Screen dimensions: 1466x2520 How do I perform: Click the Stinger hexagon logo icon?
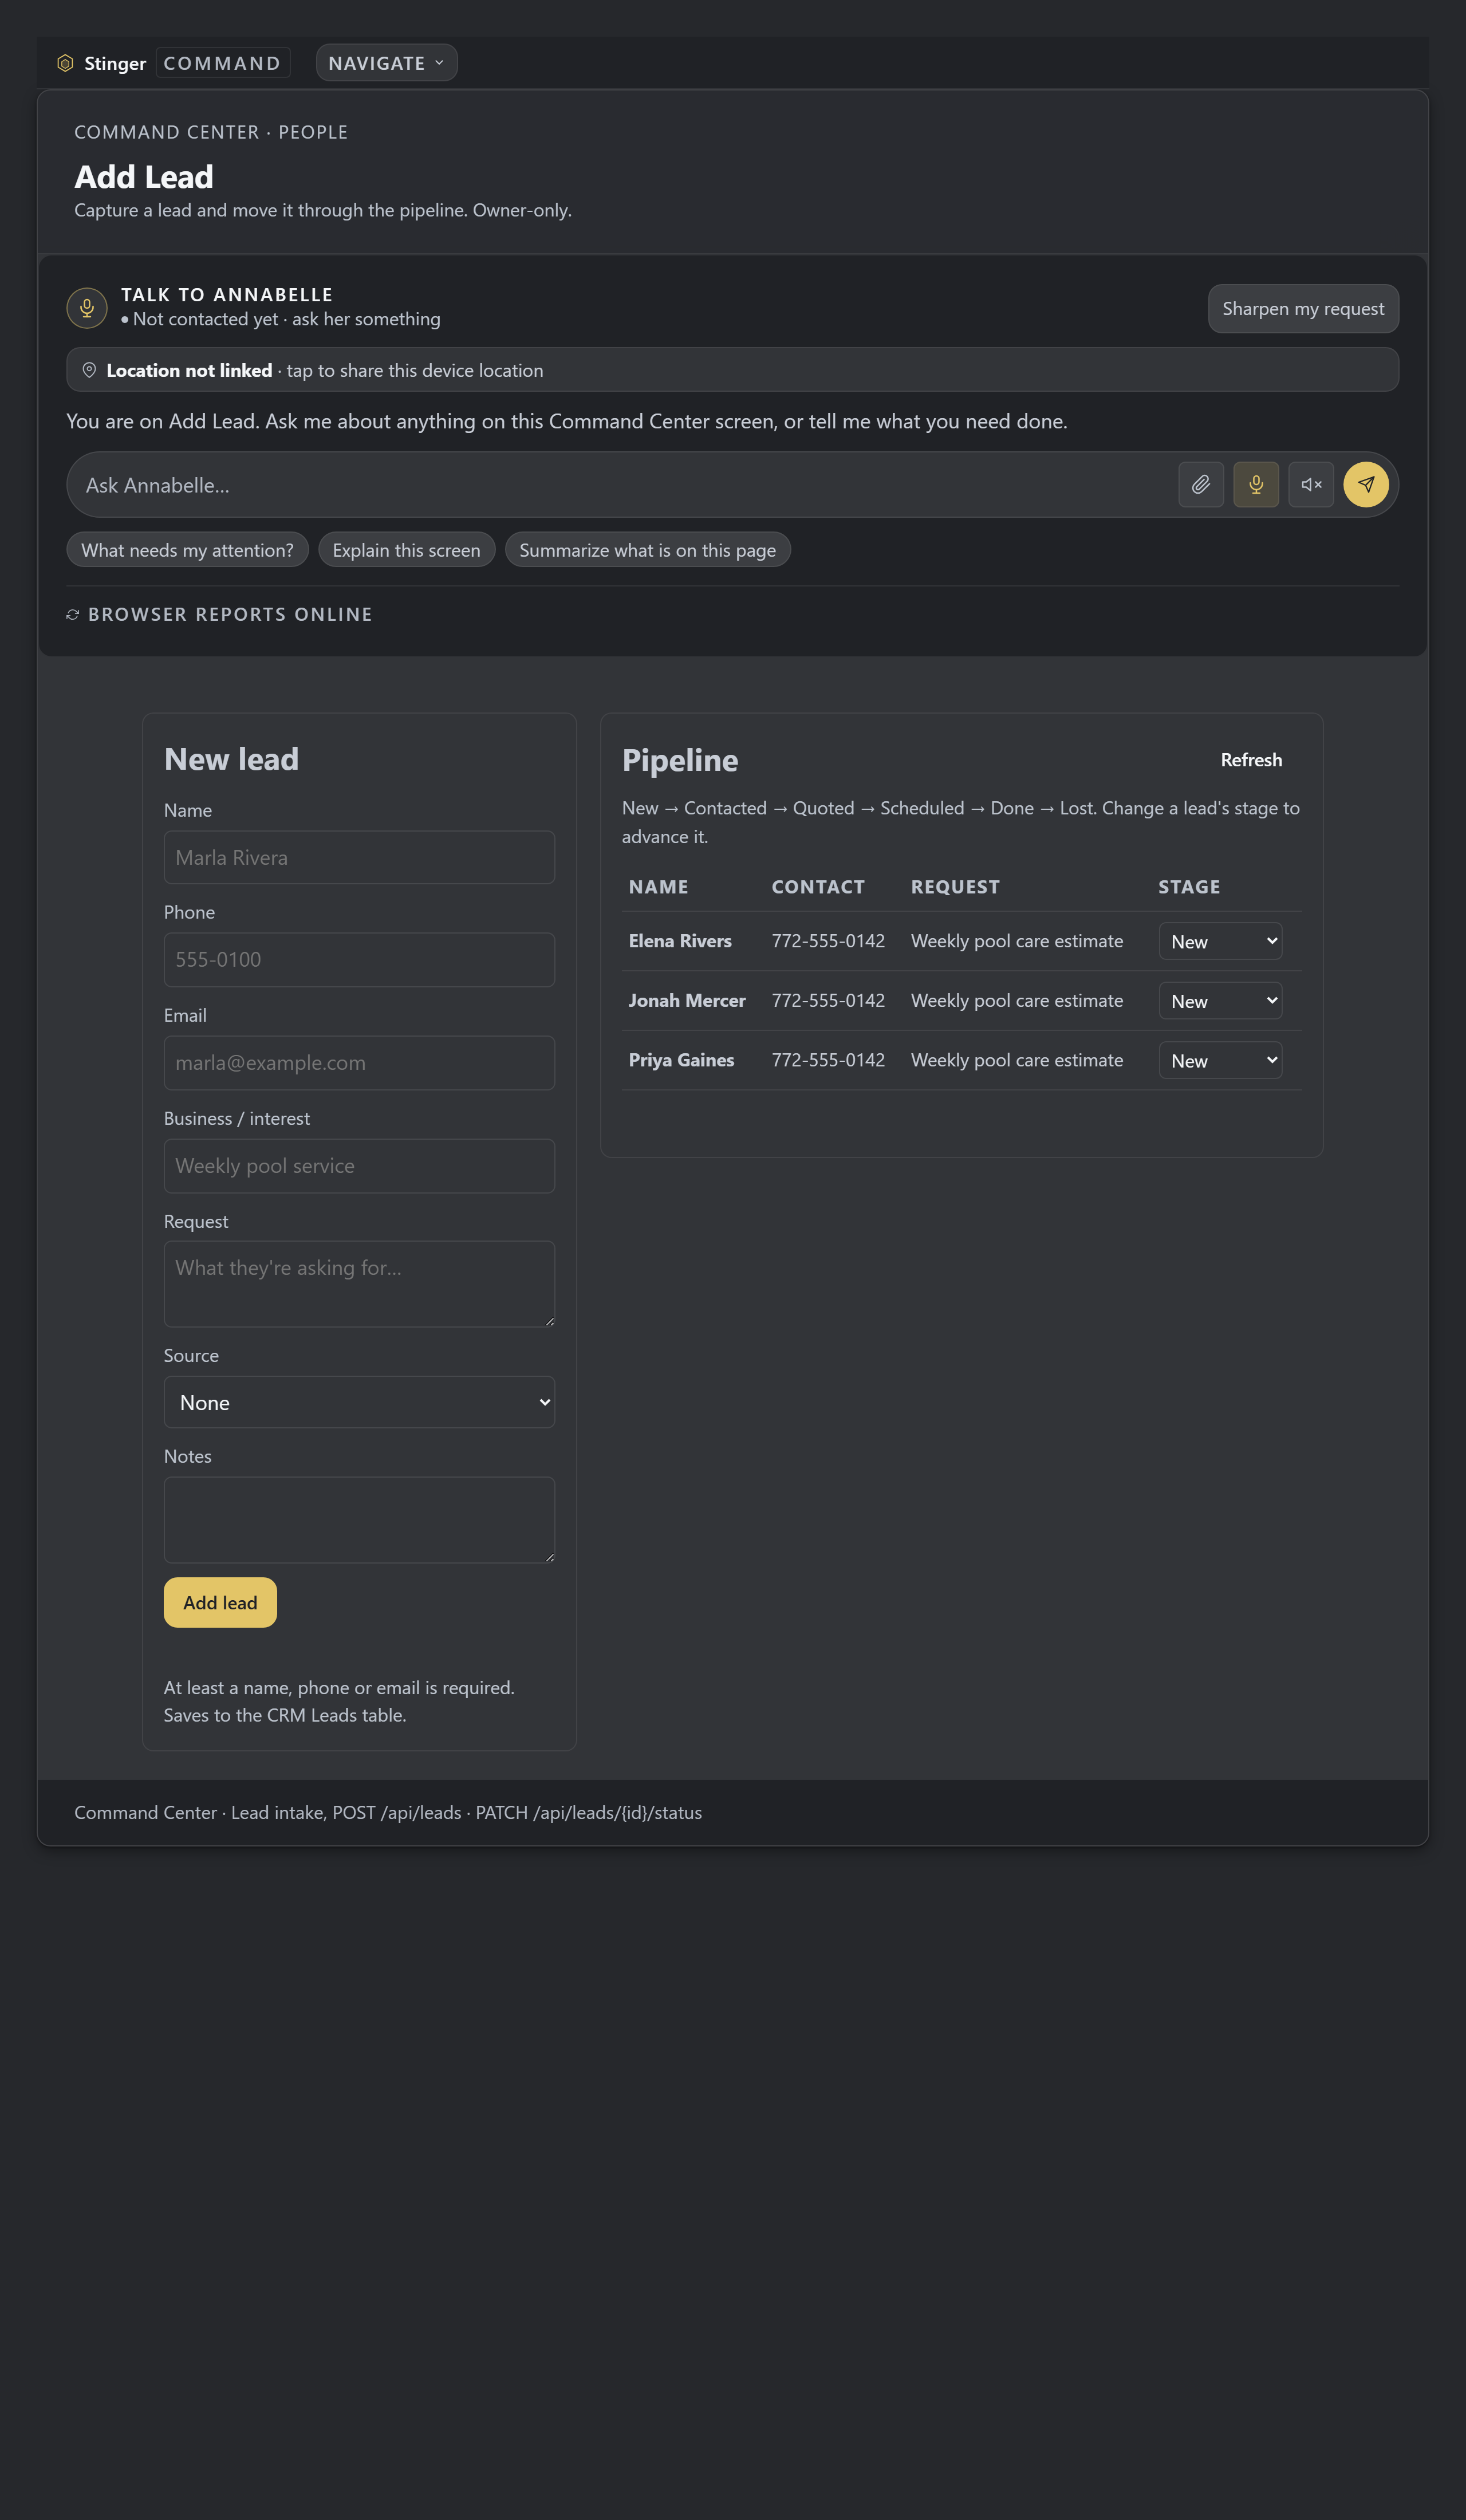coord(65,63)
